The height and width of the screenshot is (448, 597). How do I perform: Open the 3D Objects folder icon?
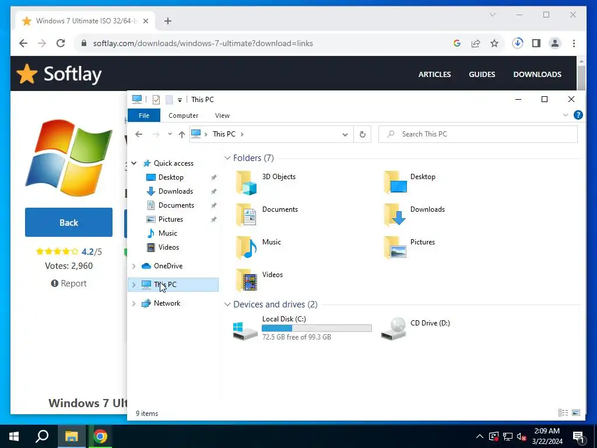tap(247, 183)
